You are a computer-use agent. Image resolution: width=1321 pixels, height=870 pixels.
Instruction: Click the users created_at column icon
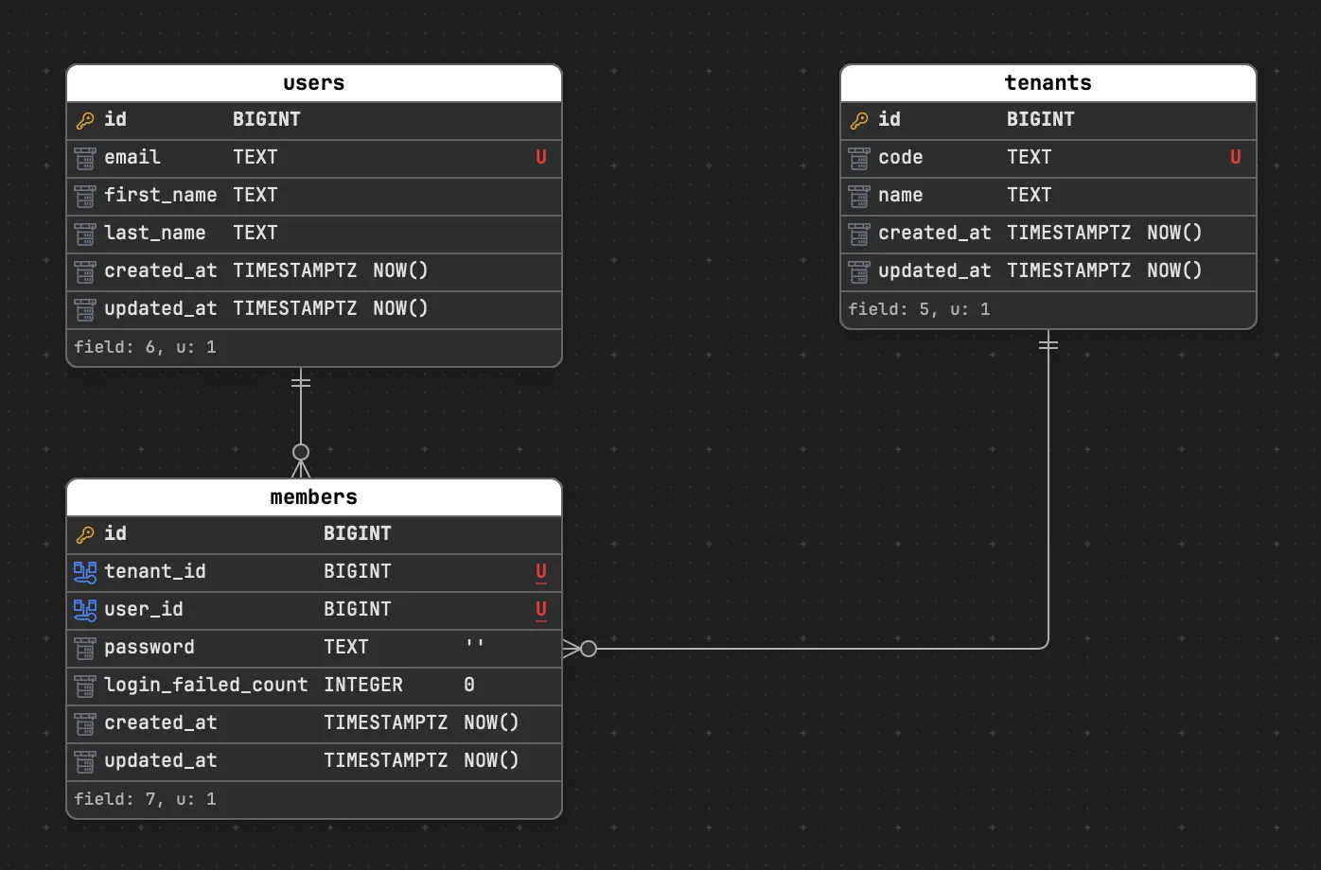(85, 271)
